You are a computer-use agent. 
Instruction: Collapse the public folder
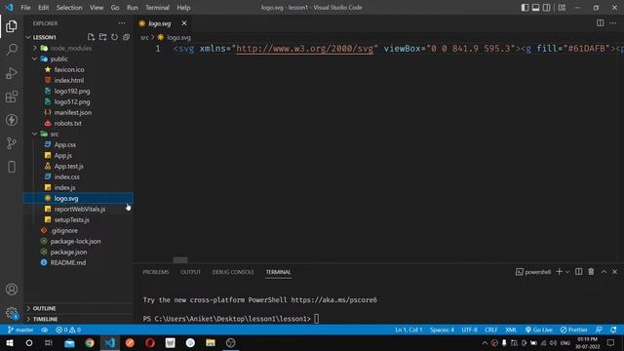[35, 58]
